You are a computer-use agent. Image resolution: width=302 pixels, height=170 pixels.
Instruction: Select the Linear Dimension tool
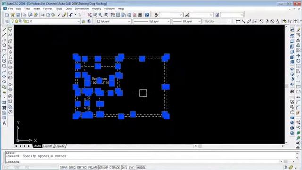[x=238, y=21]
